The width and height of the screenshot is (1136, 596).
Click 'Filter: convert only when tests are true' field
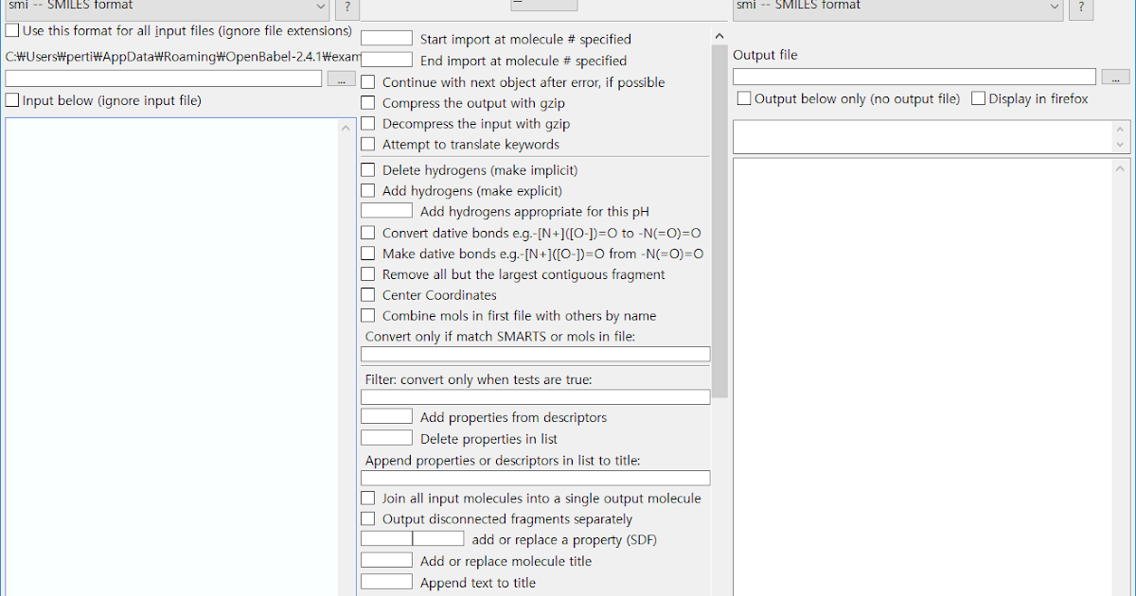[536, 397]
